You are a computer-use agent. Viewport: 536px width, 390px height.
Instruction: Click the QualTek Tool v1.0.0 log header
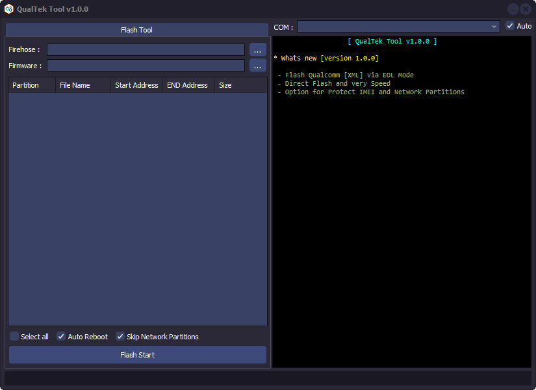pyautogui.click(x=392, y=42)
